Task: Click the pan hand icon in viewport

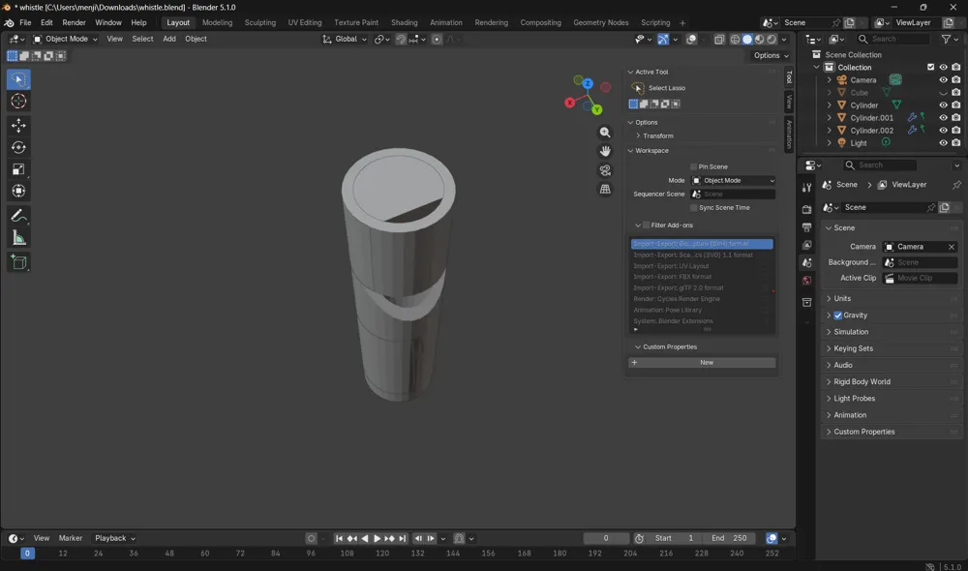Action: tap(605, 151)
